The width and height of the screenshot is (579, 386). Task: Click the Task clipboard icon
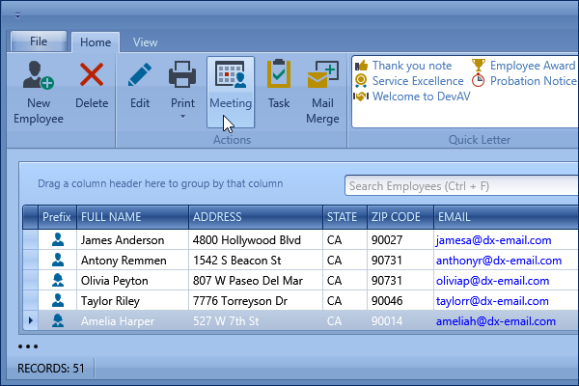[279, 74]
